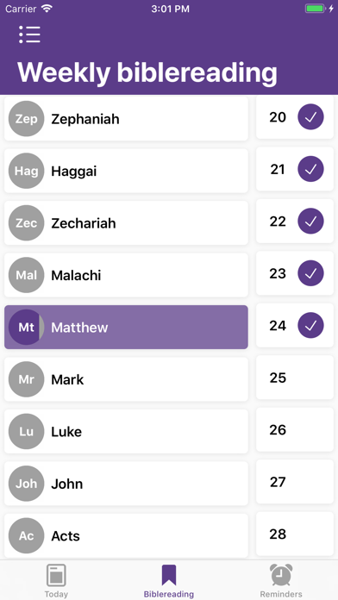Screen dimensions: 338x600
Task: Toggle week 23 checkmark
Action: click(x=310, y=273)
